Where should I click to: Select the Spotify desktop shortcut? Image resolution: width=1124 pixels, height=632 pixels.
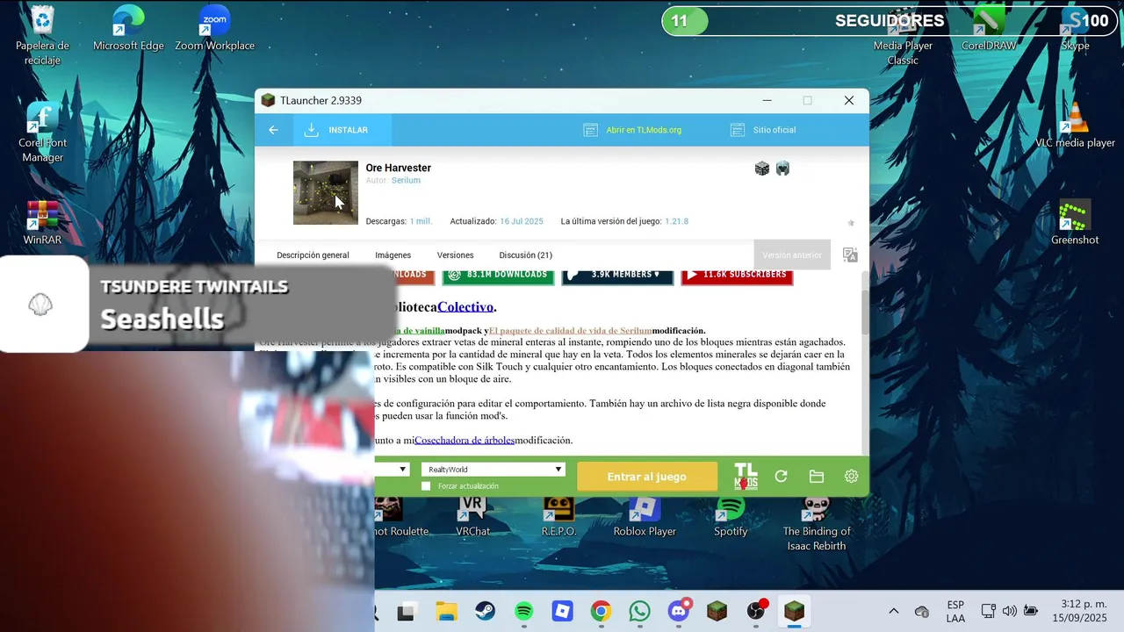pyautogui.click(x=731, y=517)
